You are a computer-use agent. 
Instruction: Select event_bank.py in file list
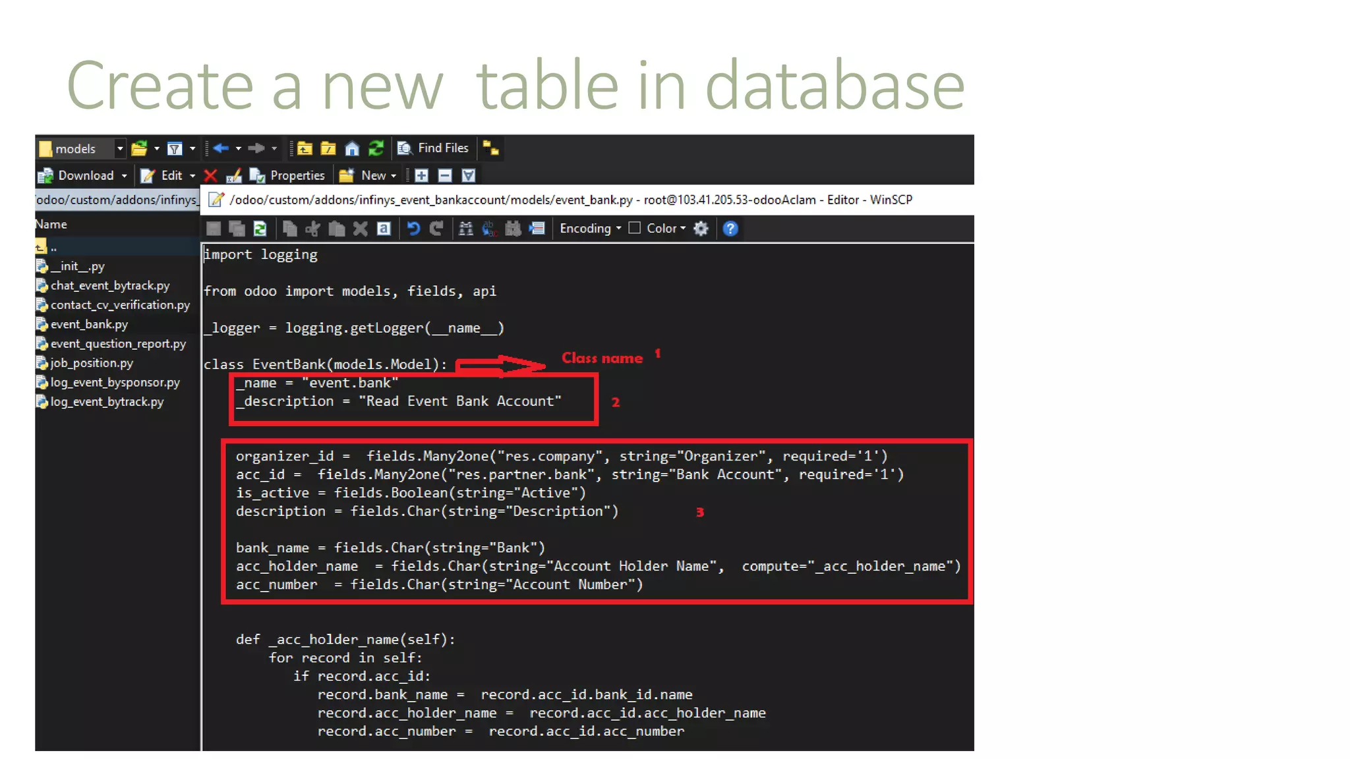tap(89, 324)
